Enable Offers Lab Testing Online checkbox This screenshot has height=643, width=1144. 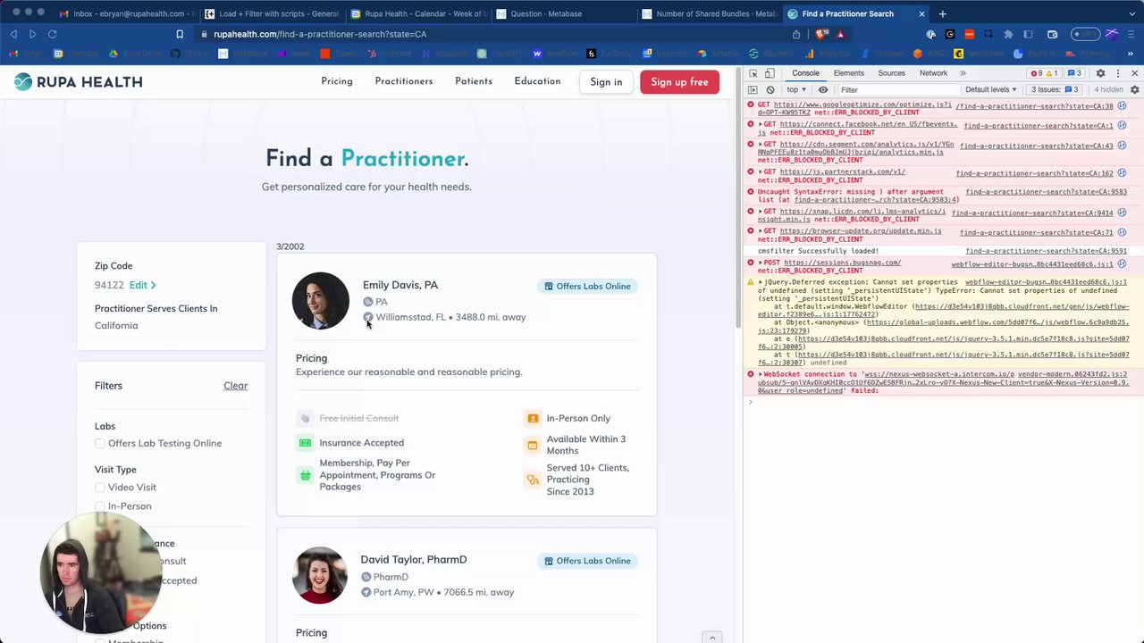tap(100, 444)
